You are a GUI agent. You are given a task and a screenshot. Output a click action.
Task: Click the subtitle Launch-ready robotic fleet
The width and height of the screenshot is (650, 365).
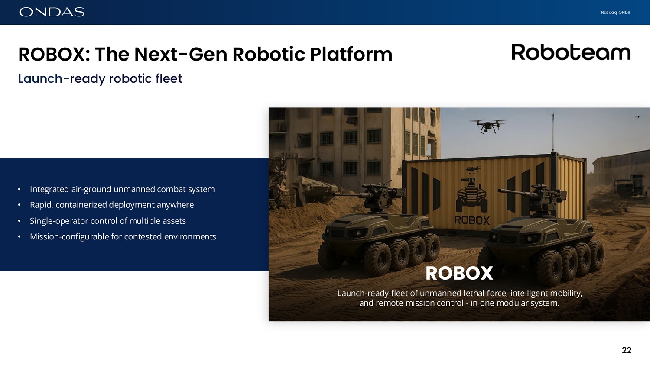tap(100, 79)
